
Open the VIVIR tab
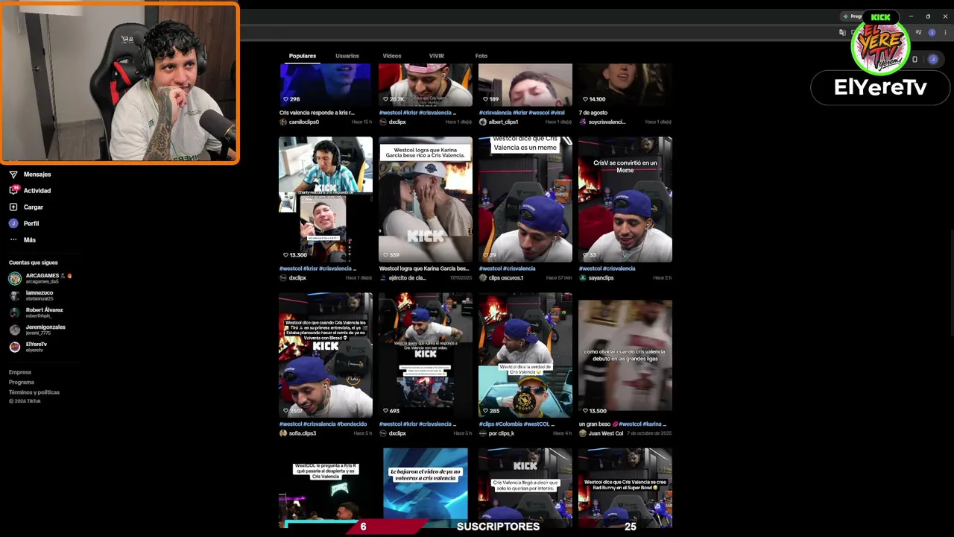437,56
